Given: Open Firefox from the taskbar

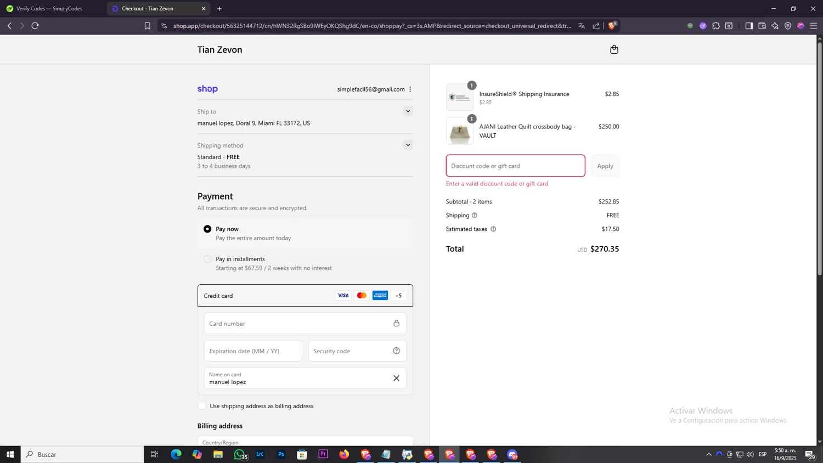Looking at the screenshot, I should pyautogui.click(x=344, y=454).
